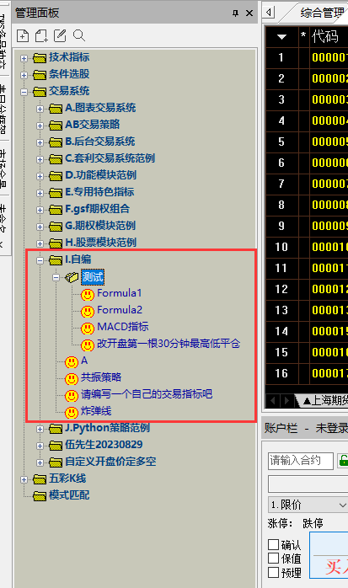
Task: Switch to the 综合管理 tab
Action: coord(322,13)
